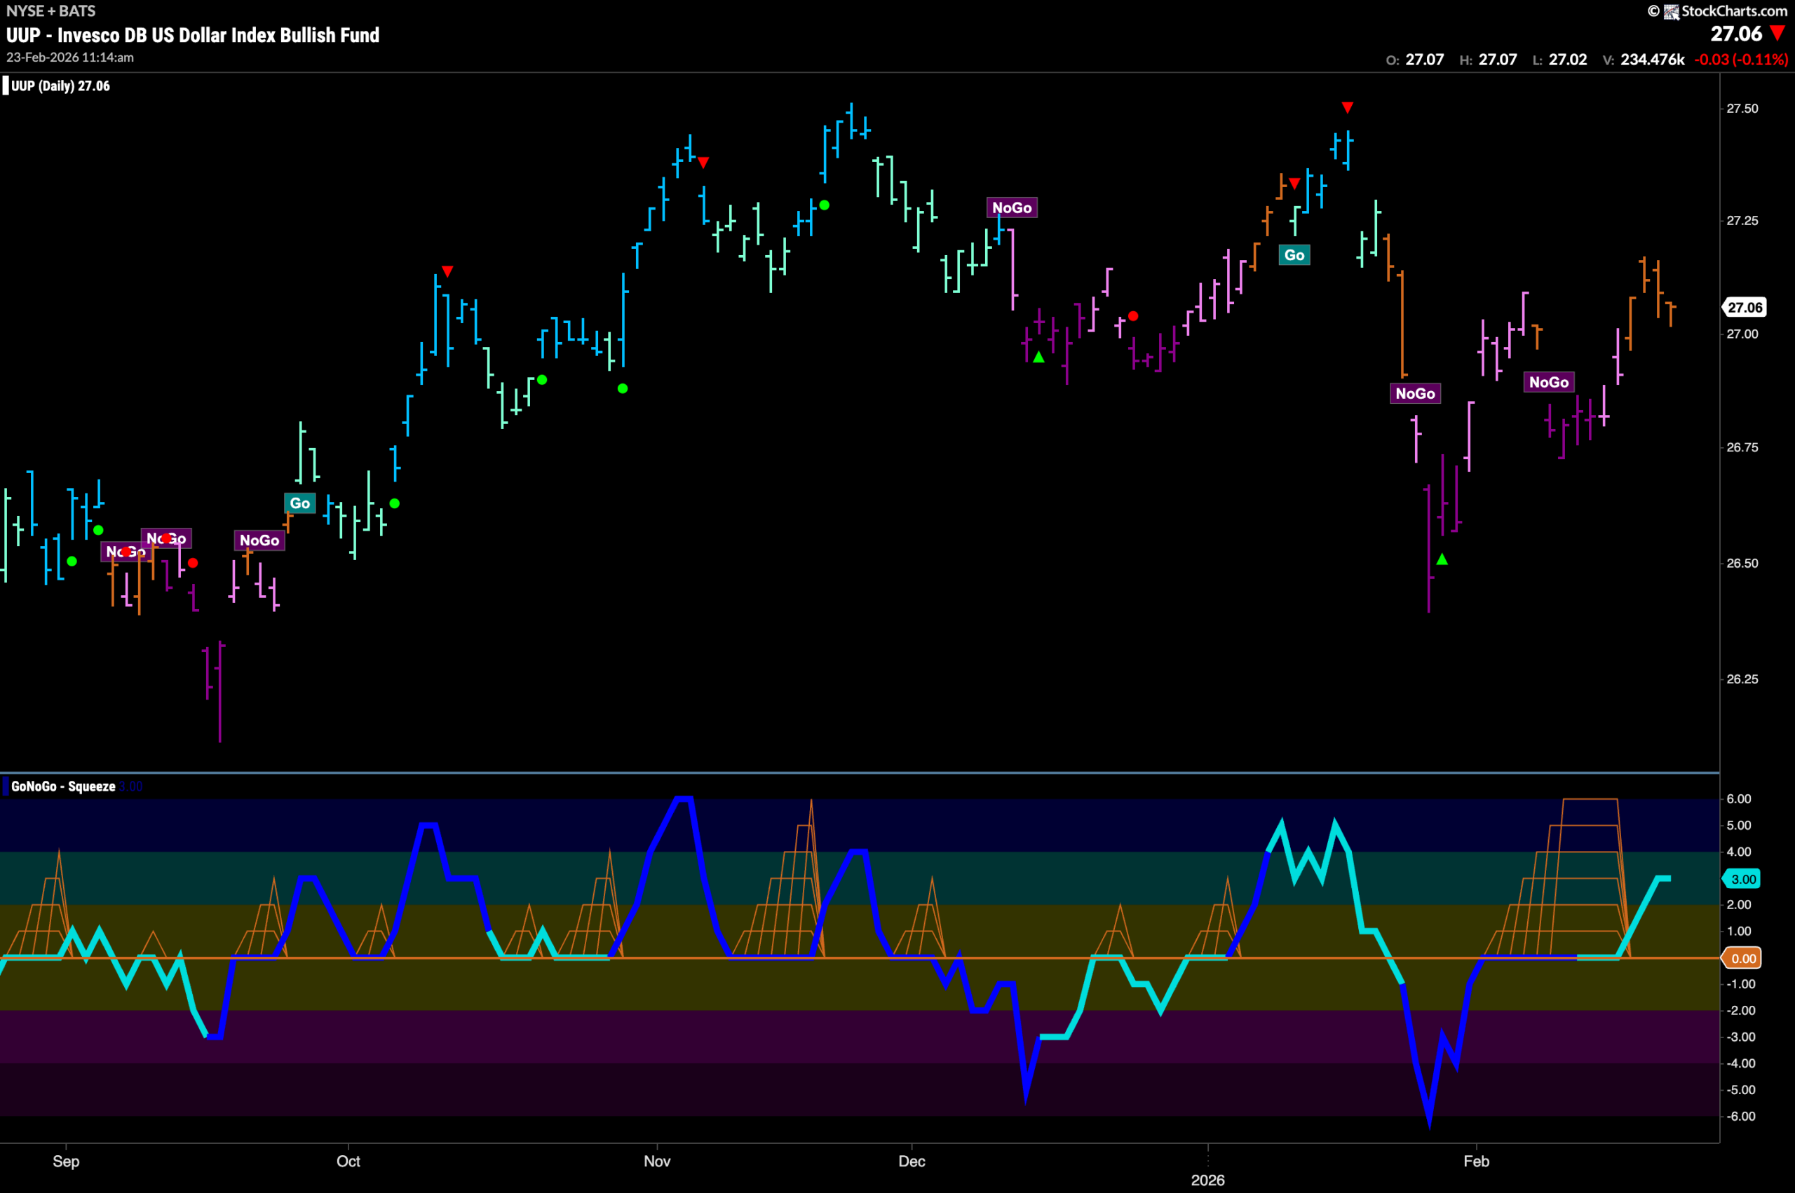Viewport: 1795px width, 1193px height.
Task: Click the NoGo label in February
Action: (1549, 382)
